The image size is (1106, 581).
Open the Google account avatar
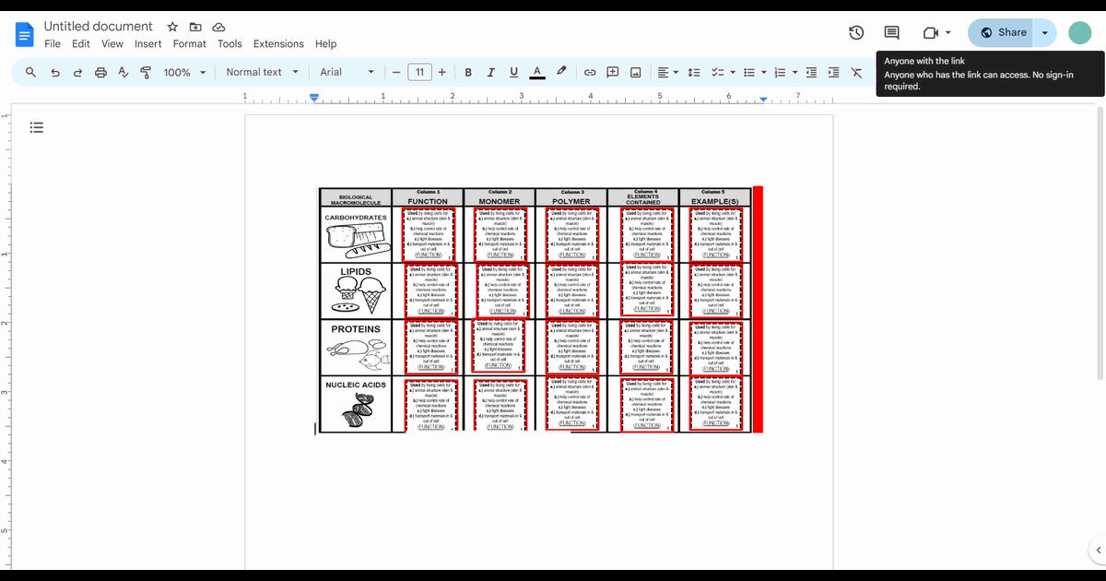(1079, 33)
